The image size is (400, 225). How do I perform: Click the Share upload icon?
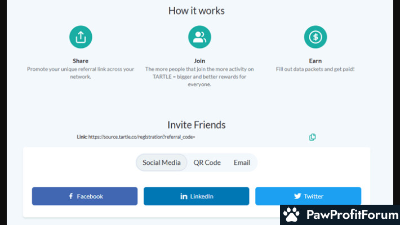point(81,37)
